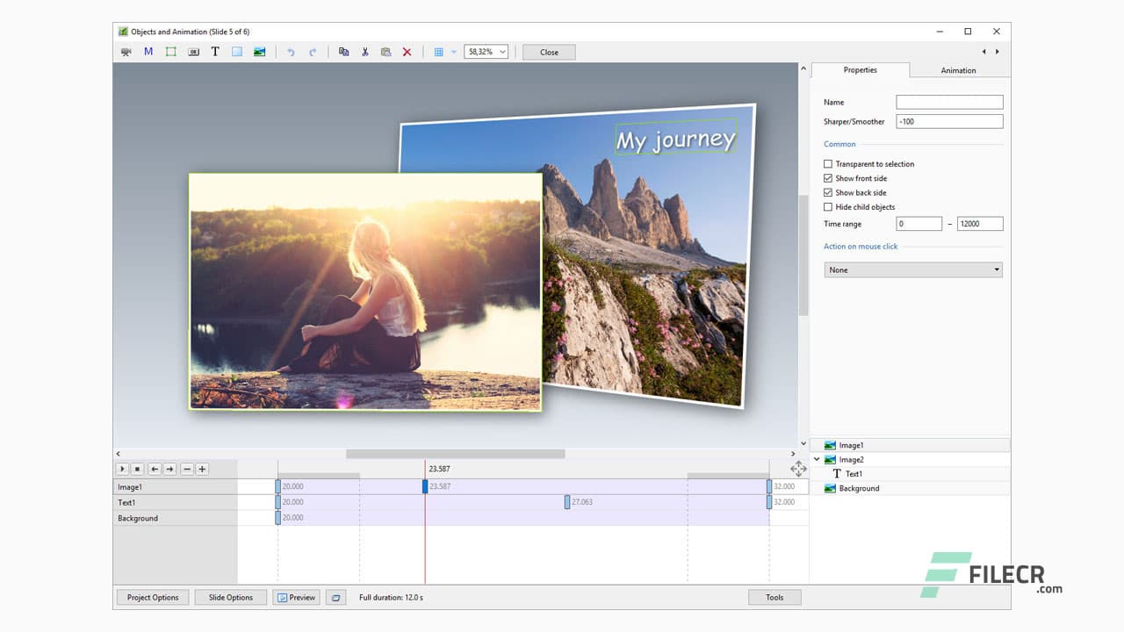The image size is (1124, 632).
Task: Open the zoom percentage dropdown
Action: point(501,51)
